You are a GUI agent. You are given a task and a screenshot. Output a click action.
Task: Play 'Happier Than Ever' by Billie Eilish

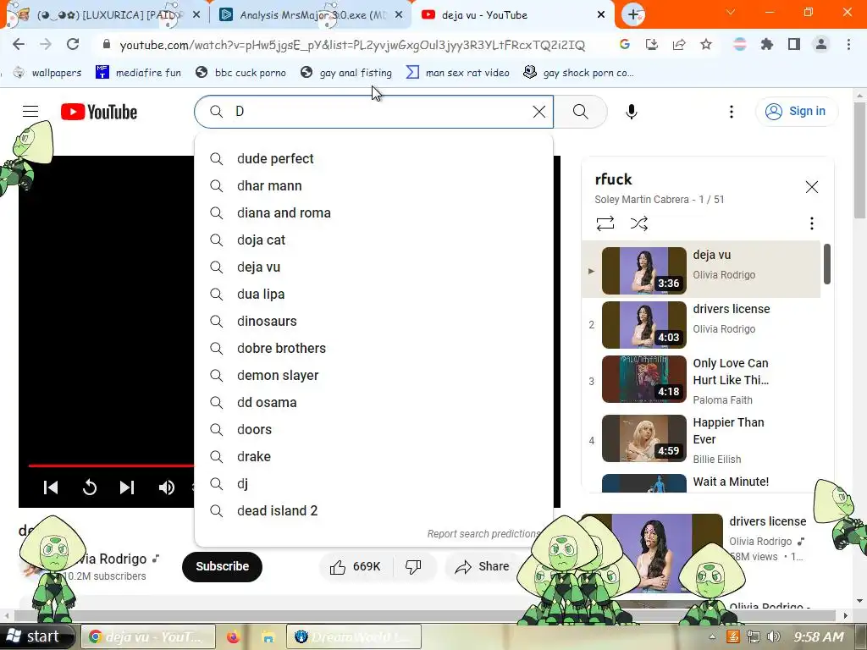pos(701,440)
